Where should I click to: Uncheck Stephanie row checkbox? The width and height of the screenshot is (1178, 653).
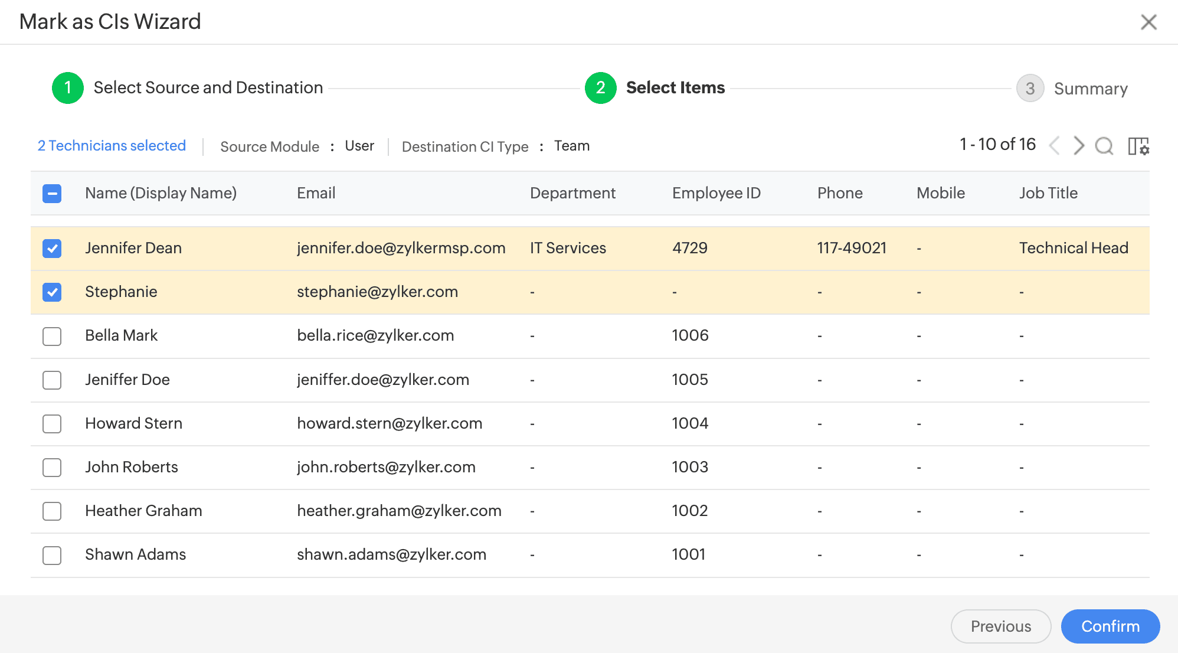(52, 292)
